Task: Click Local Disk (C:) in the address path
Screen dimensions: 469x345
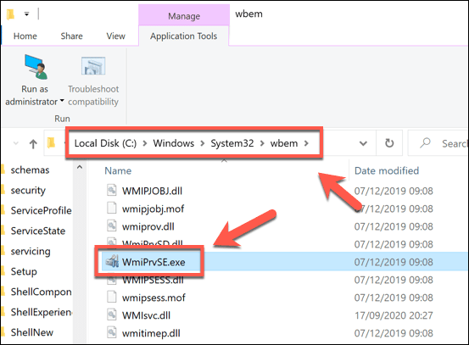Action: (105, 143)
